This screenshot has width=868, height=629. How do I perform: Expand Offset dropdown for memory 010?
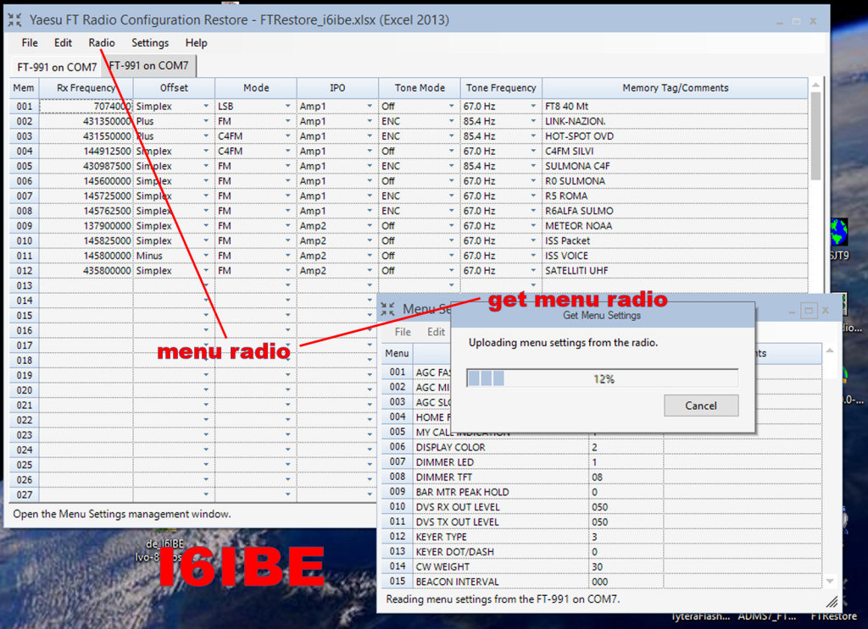tap(206, 240)
